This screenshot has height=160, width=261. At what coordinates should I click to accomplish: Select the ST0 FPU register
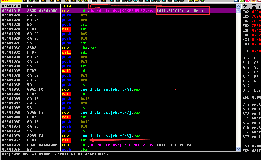251,104
